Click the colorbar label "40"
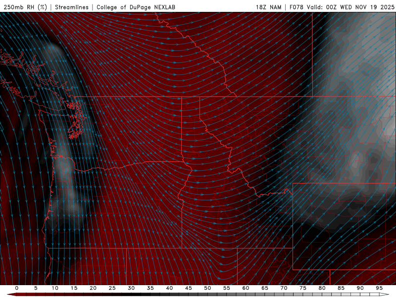 pos(169,288)
